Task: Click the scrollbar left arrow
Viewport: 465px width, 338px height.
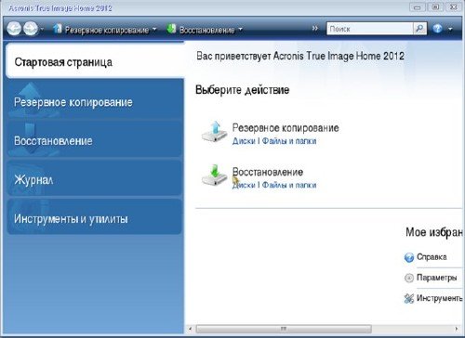Action: click(191, 329)
